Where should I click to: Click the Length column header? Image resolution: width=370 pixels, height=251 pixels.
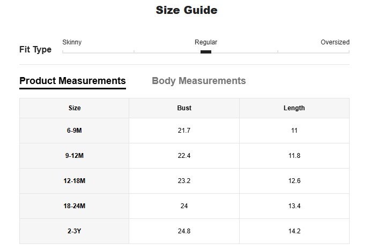click(294, 108)
